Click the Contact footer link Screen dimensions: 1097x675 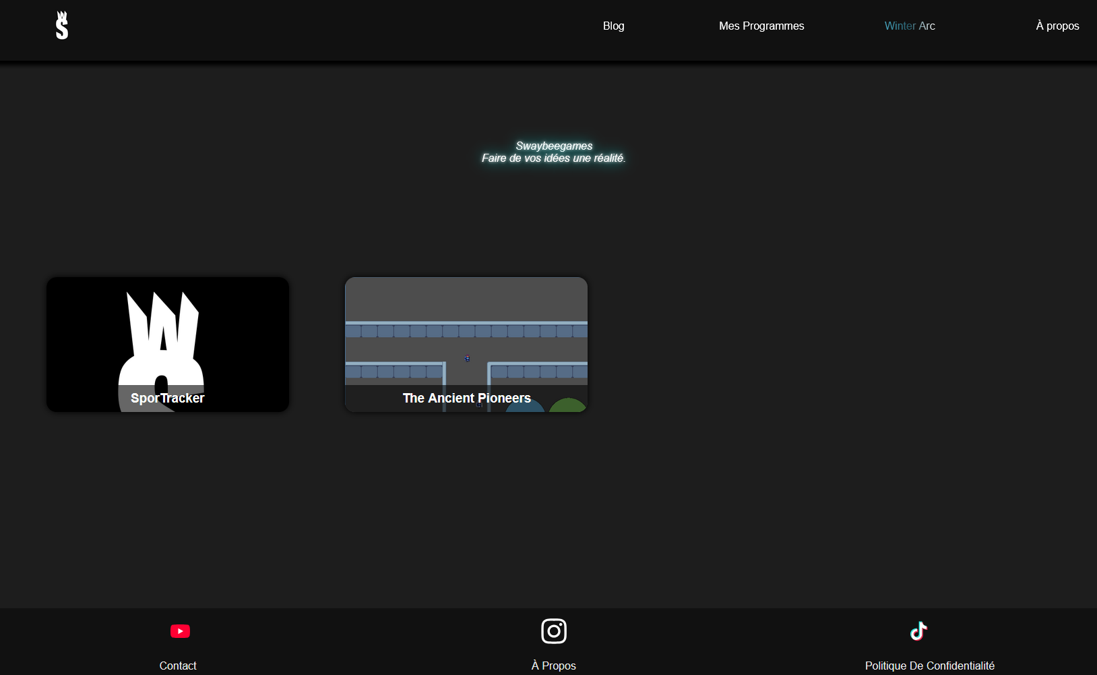[x=178, y=666]
